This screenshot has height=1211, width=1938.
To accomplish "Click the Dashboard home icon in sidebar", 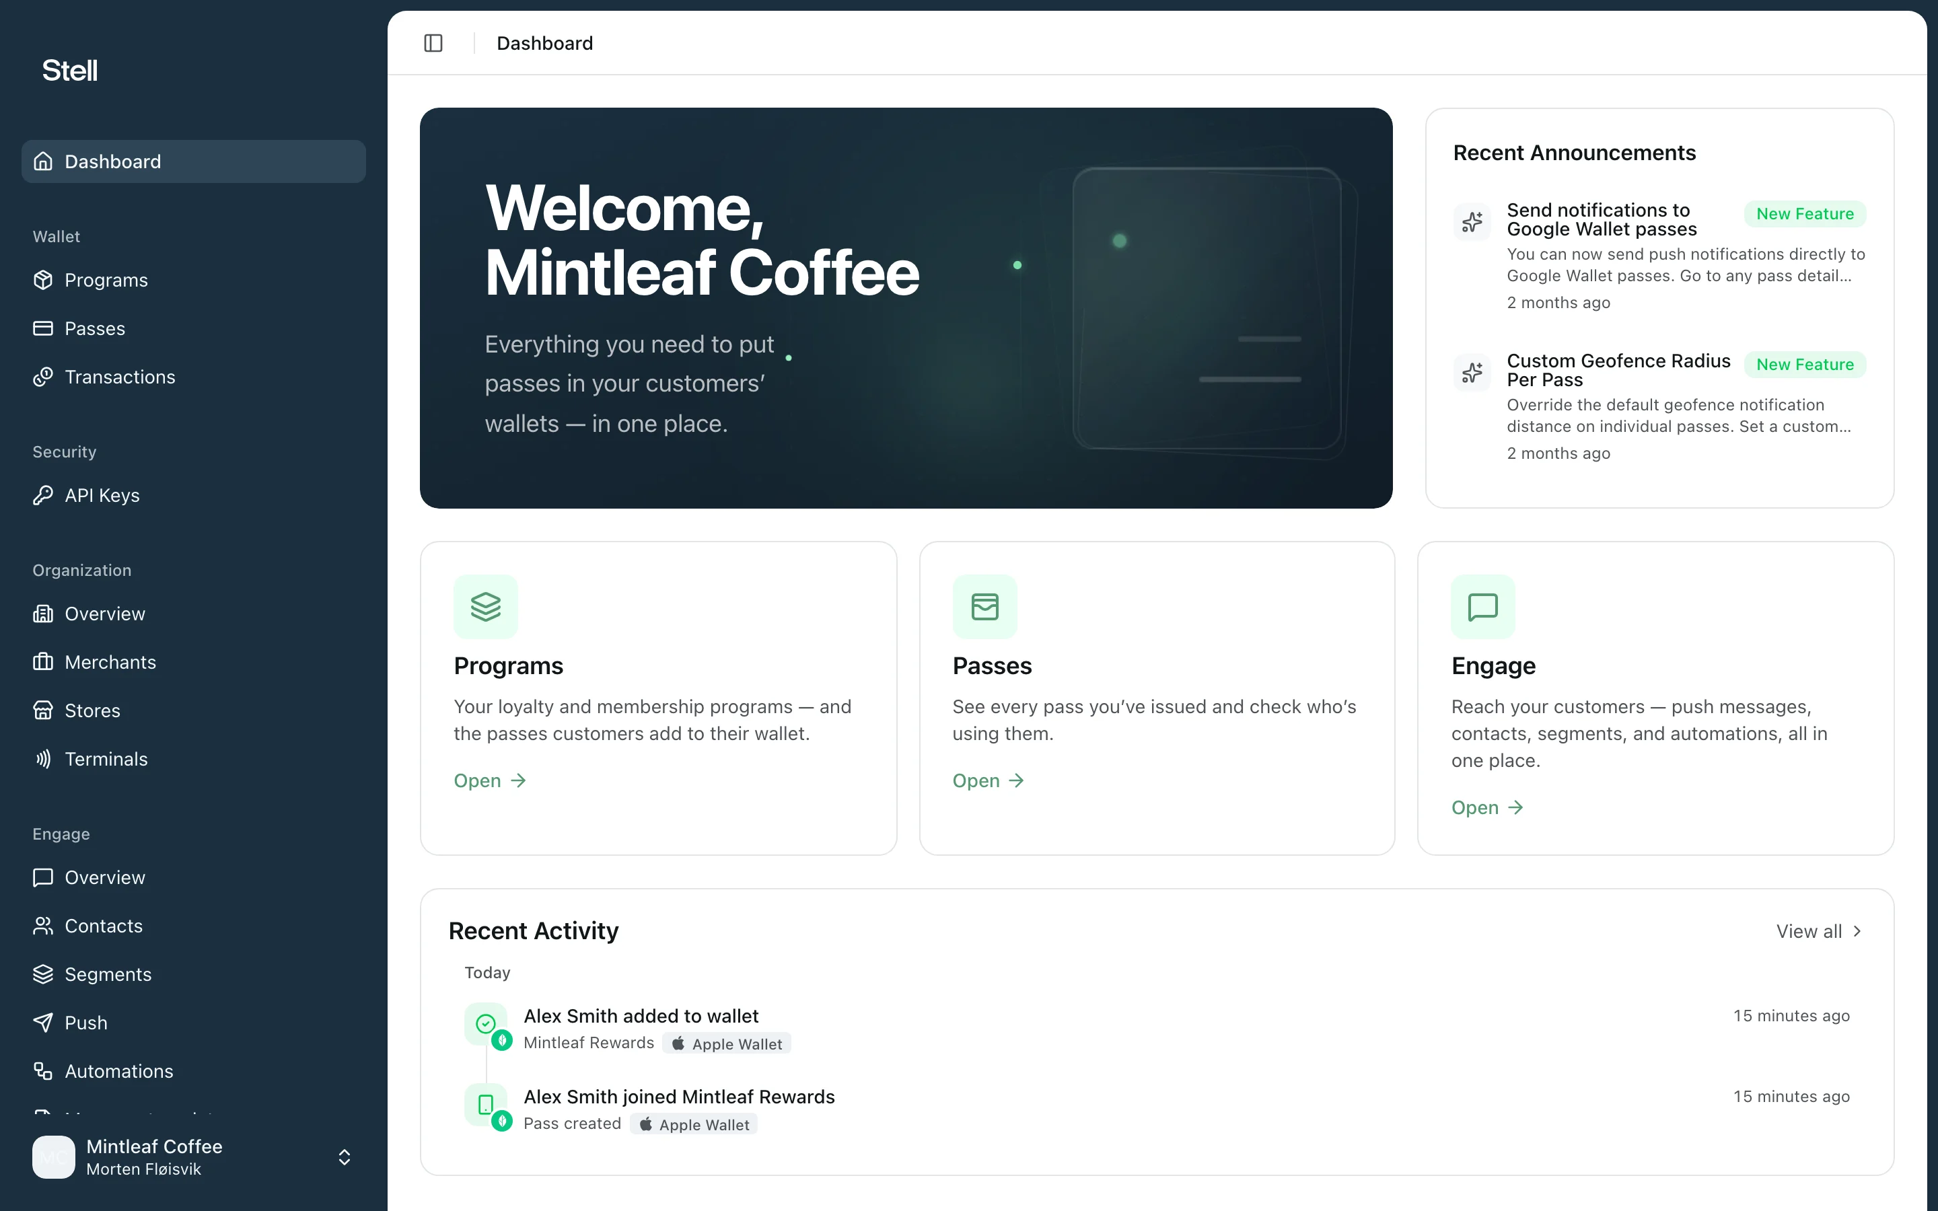I will (x=43, y=161).
